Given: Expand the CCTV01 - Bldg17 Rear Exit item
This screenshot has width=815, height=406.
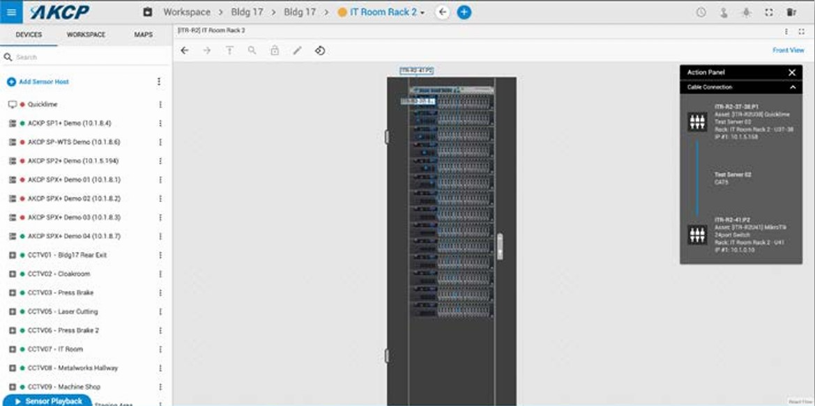Looking at the screenshot, I should (x=13, y=255).
